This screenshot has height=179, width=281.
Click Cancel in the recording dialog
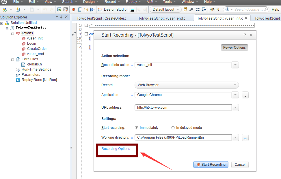click(240, 165)
